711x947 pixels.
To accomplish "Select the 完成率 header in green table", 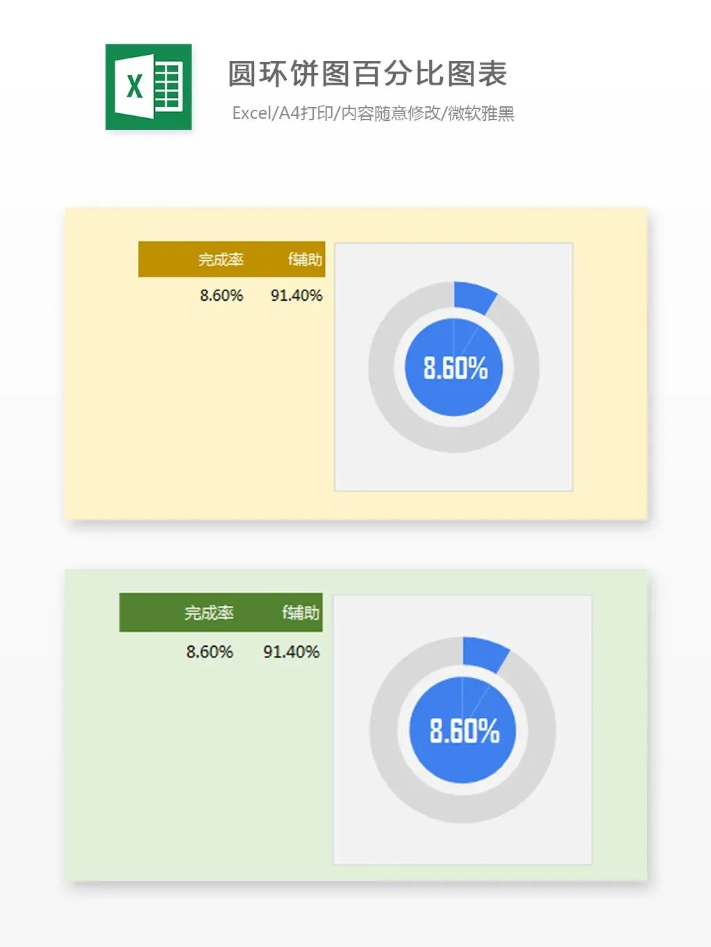I will 209,613.
